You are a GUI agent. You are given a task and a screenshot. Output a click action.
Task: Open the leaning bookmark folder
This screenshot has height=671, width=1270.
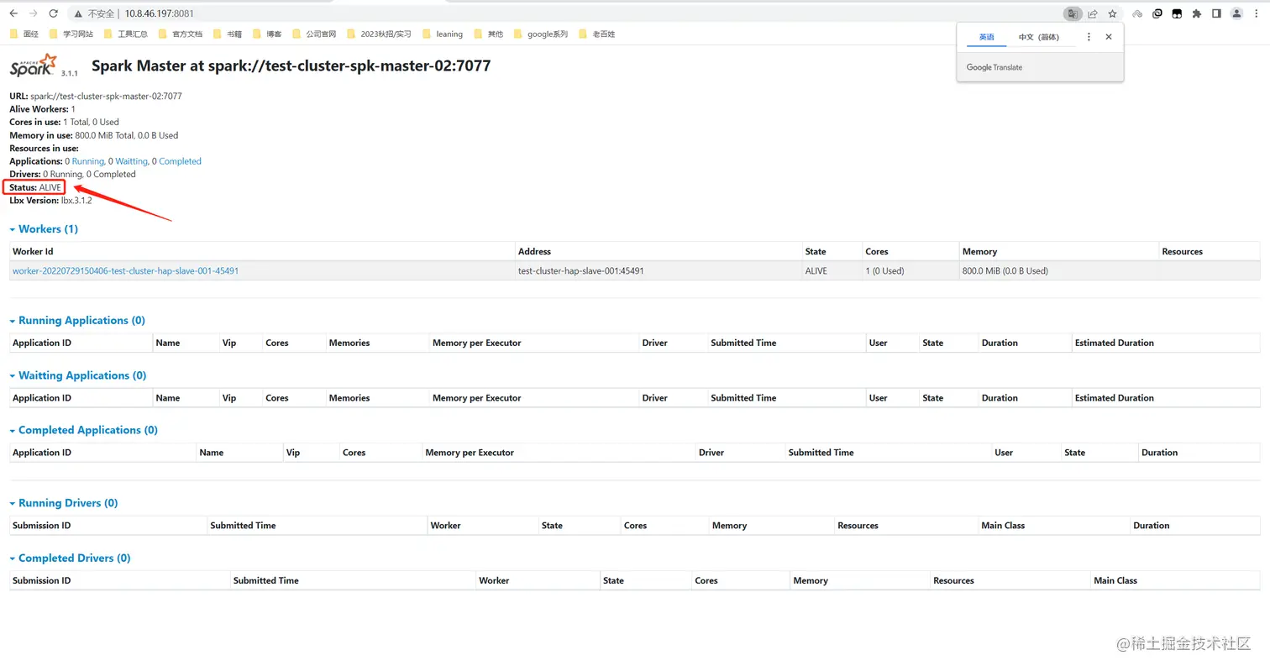tap(443, 34)
